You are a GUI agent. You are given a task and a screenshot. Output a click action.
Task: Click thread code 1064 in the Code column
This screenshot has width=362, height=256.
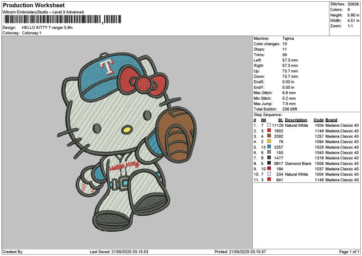point(319,142)
